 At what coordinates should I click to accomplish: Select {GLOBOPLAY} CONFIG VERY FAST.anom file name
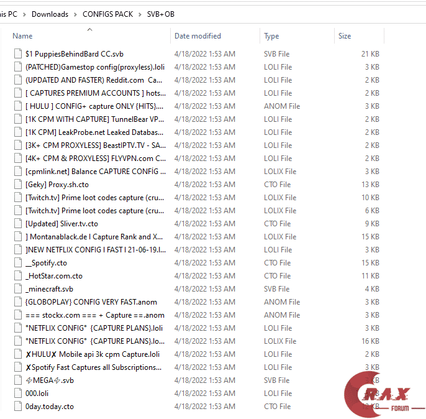[91, 302]
